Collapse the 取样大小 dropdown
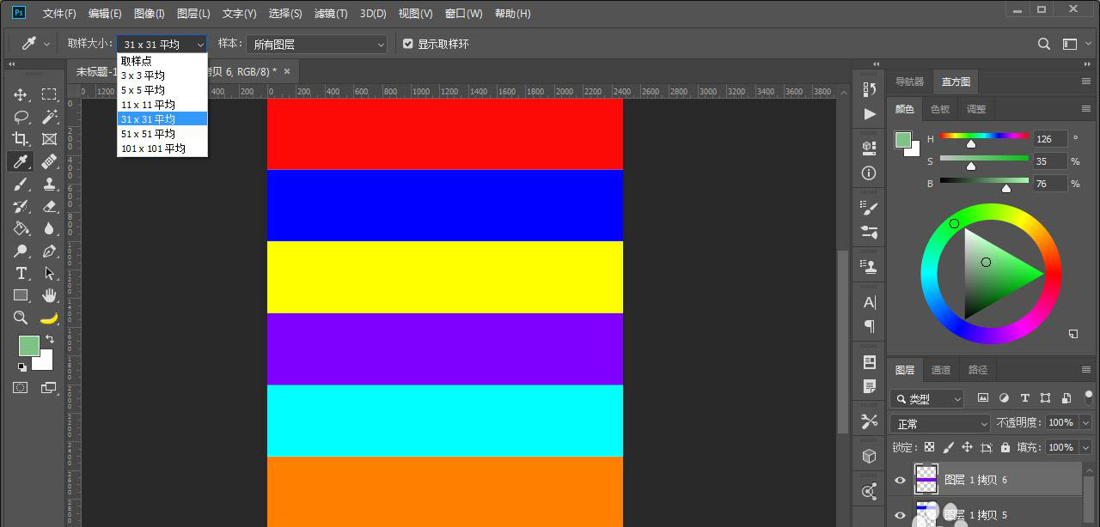 (x=162, y=44)
